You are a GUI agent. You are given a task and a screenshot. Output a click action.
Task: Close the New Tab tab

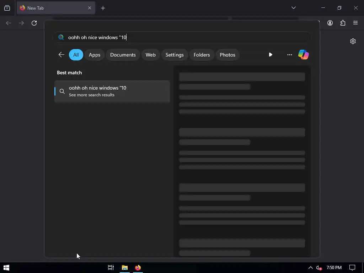click(89, 8)
